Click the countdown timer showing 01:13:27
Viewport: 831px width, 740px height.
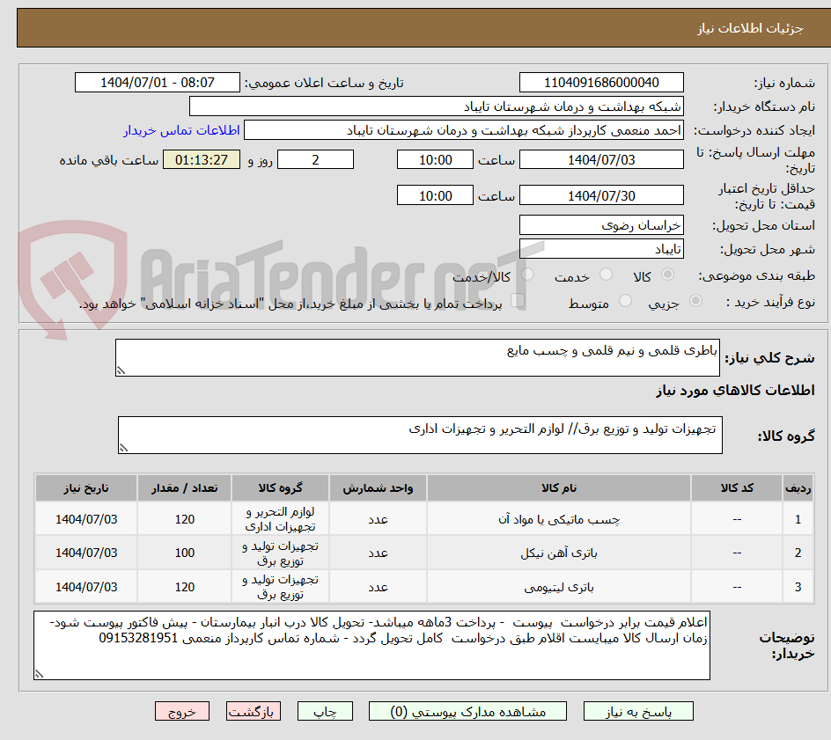click(201, 160)
